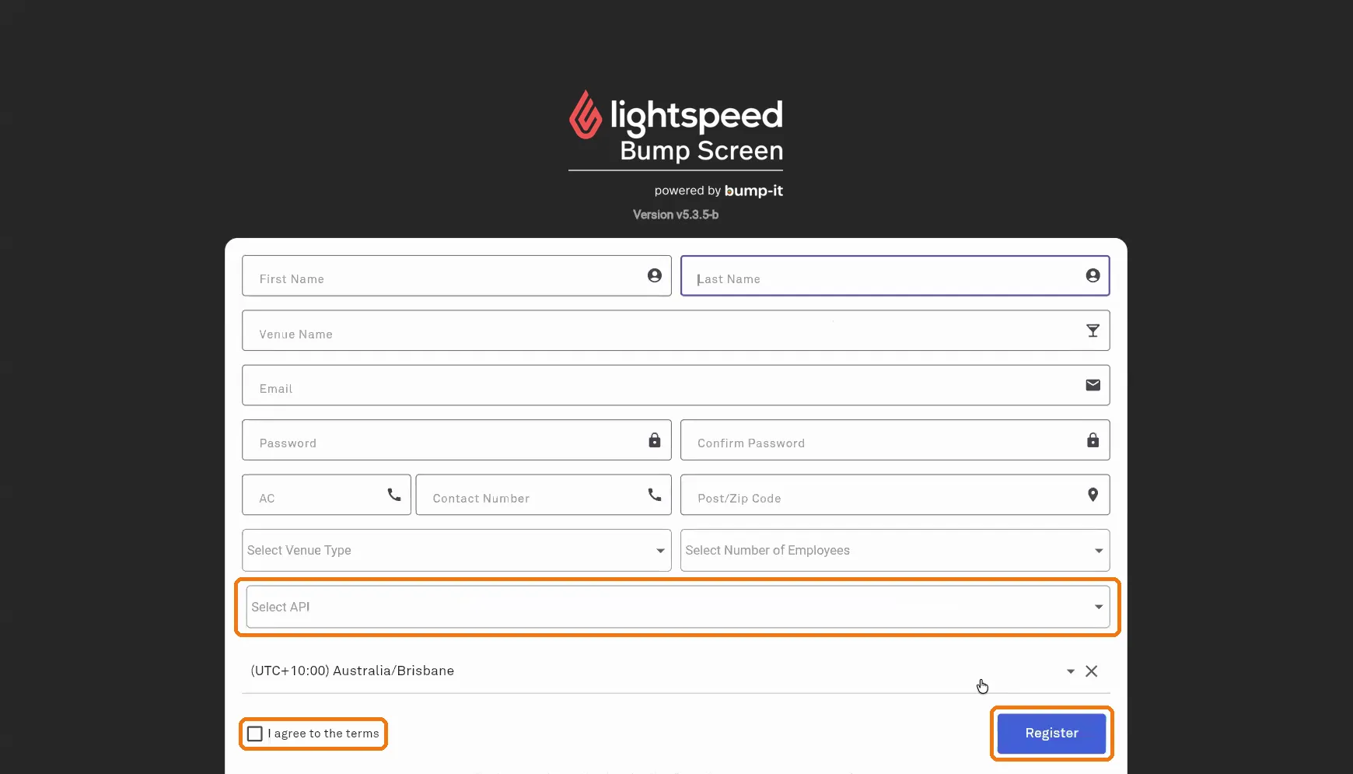Click into the Email input field
The height and width of the screenshot is (774, 1353).
pyautogui.click(x=676, y=385)
